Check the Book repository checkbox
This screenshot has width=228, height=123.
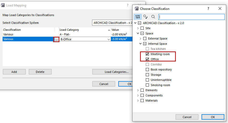click(x=147, y=70)
